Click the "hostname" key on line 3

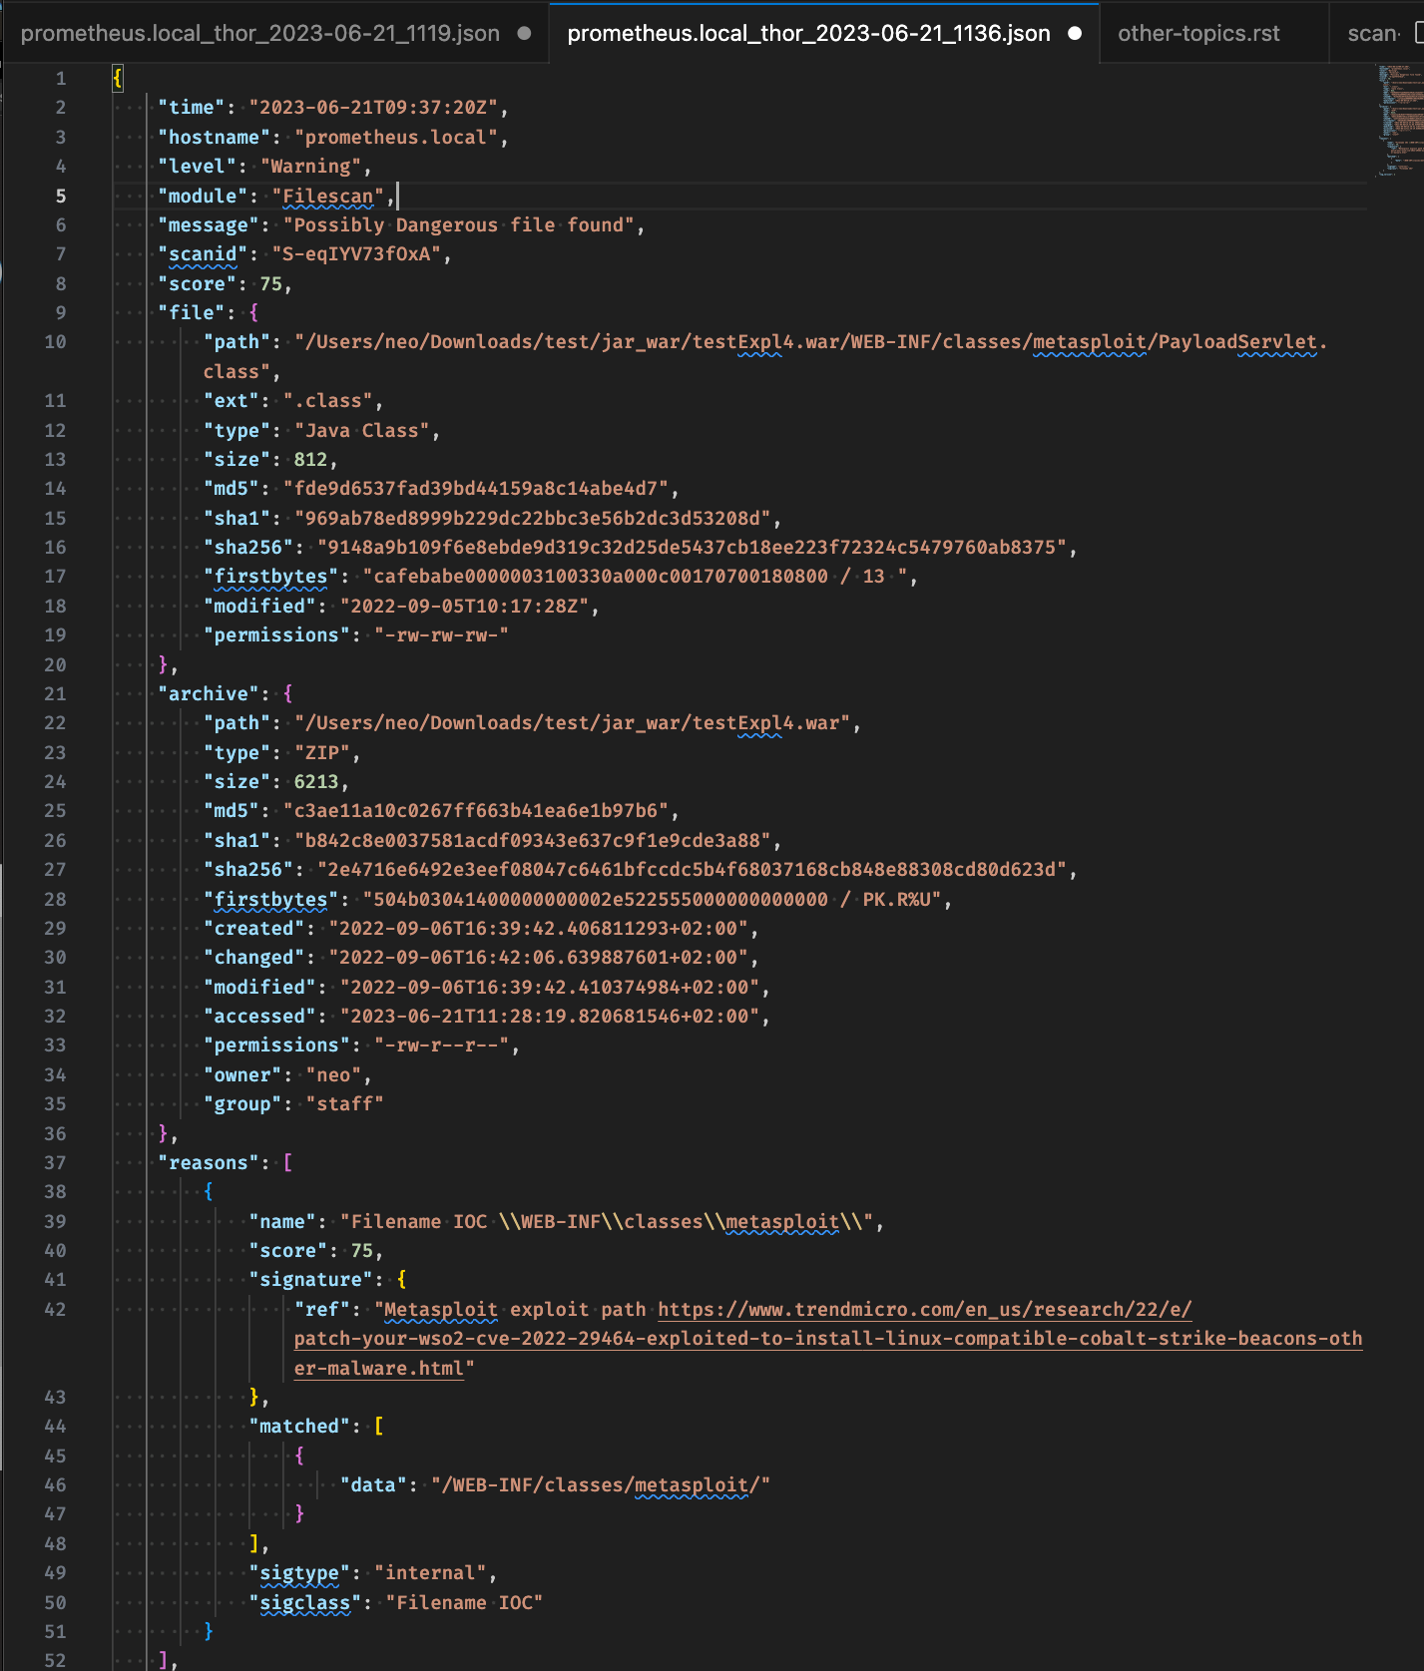pos(215,137)
